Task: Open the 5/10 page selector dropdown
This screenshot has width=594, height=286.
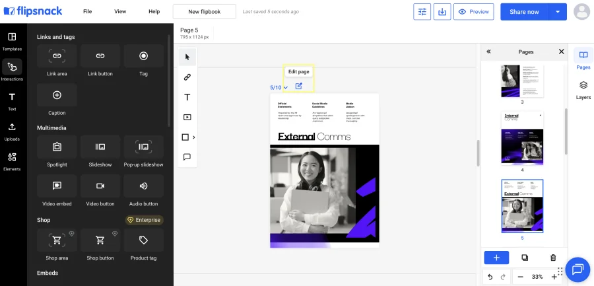Action: [279, 88]
